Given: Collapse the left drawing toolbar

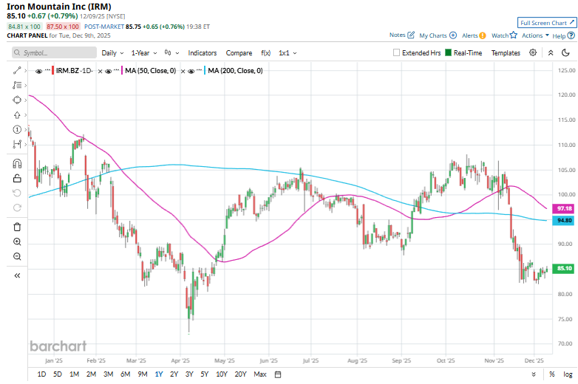Looking at the screenshot, I should pyautogui.click(x=16, y=275).
